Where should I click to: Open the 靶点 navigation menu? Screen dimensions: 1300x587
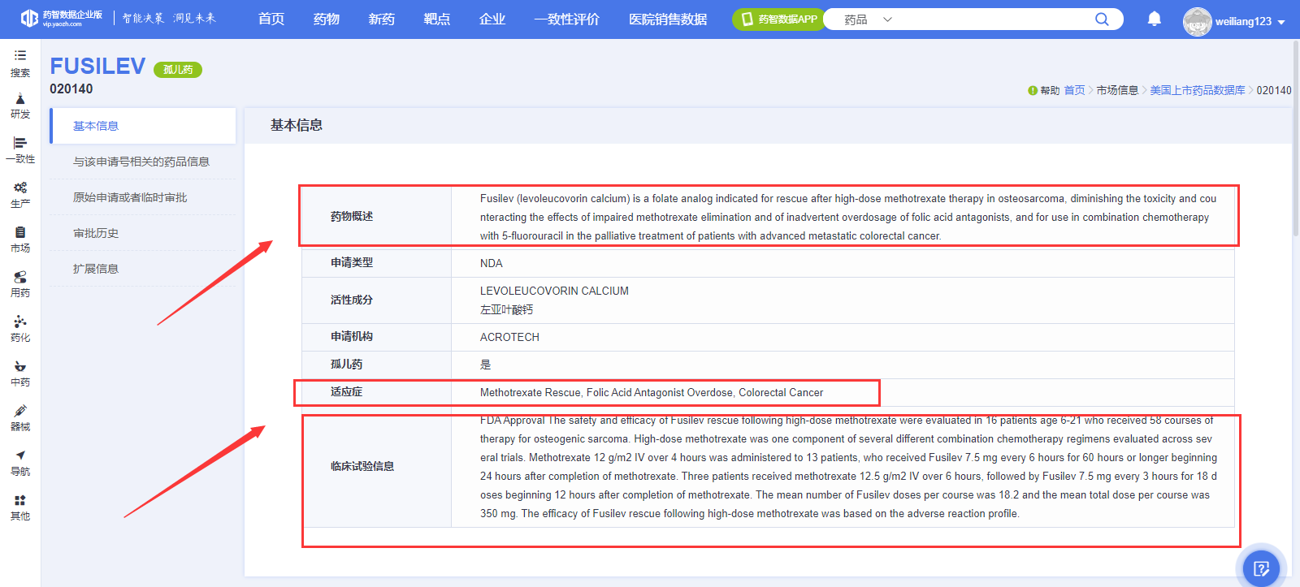pyautogui.click(x=437, y=19)
